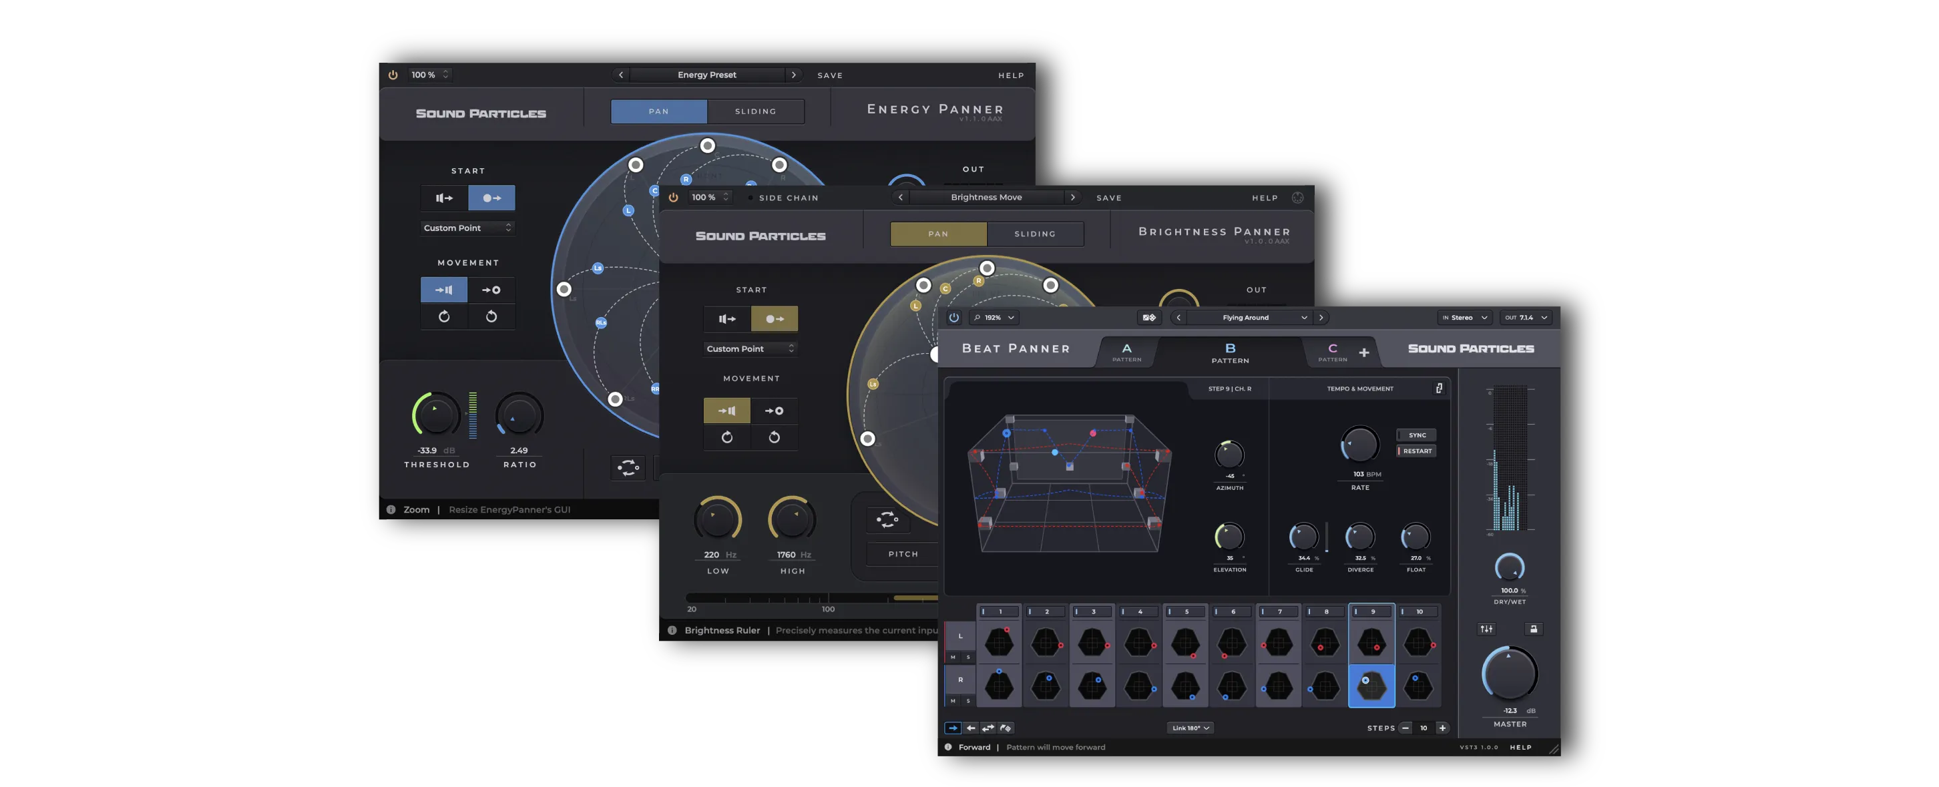Select start-from-speaker icon in Brightness Panner
The width and height of the screenshot is (1939, 787).
[727, 319]
